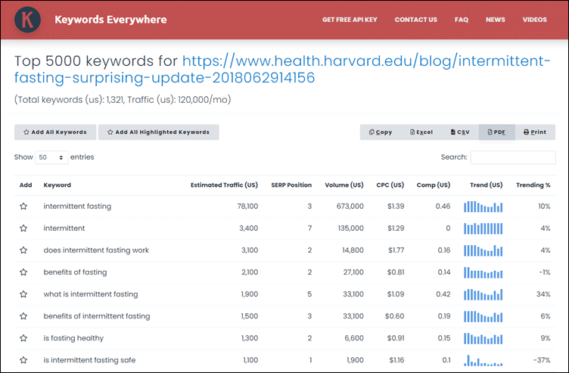This screenshot has height=373, width=569.
Task: Sort by Trend (US) column header
Action: [487, 185]
